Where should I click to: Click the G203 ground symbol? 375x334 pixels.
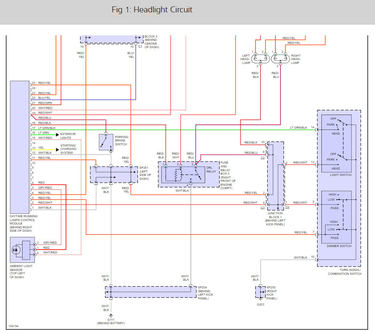tap(260, 299)
